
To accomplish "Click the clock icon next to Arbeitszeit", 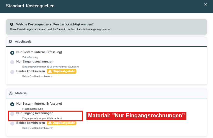I will [11, 41].
